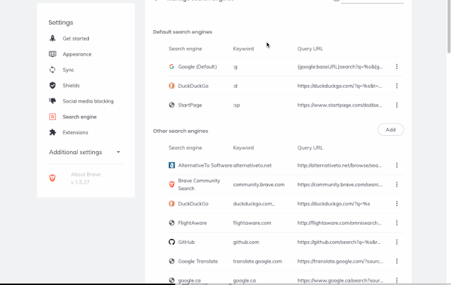Click the search settings input field
This screenshot has height=285, width=451.
[372, 1]
